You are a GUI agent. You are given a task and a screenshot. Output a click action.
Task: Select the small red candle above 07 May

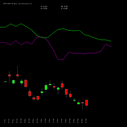(x=34, y=99)
